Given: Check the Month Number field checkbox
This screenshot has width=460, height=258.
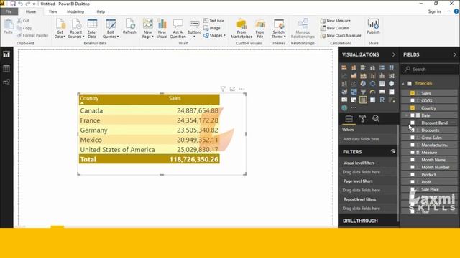Looking at the screenshot, I should click(413, 167).
